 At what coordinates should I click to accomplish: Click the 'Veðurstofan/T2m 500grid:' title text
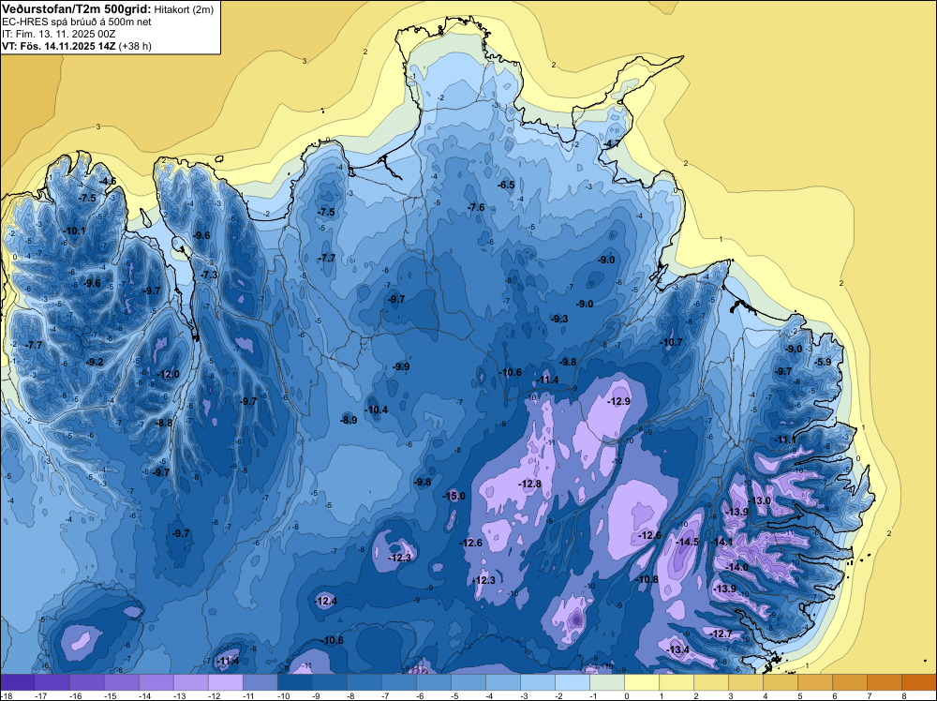(x=77, y=9)
